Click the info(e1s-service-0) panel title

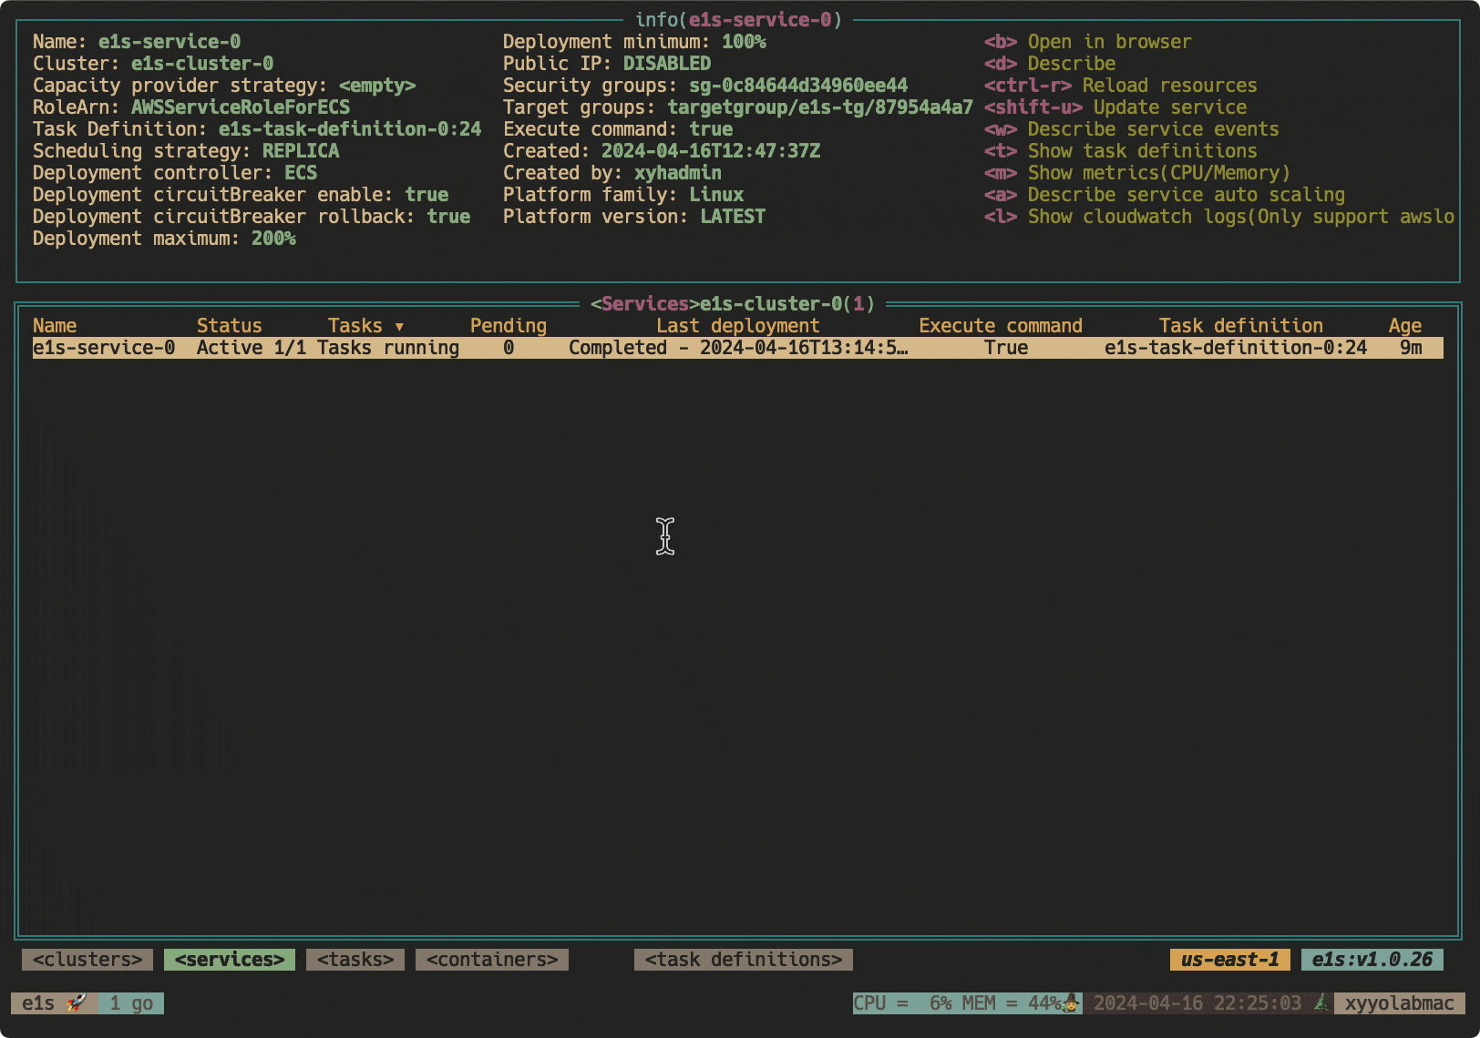tap(738, 20)
